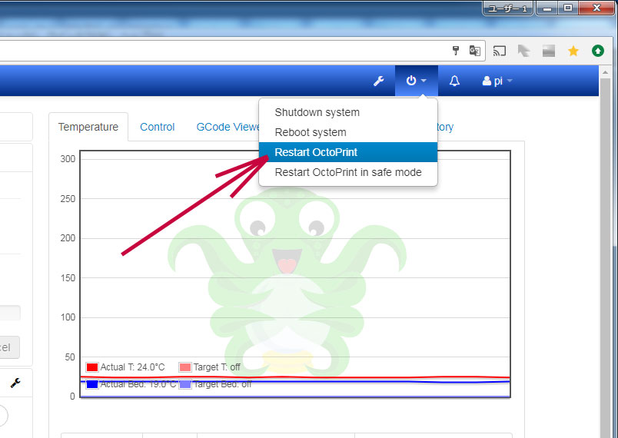Click the vertical page scrollbar track
The image size is (618, 438).
(x=605, y=260)
